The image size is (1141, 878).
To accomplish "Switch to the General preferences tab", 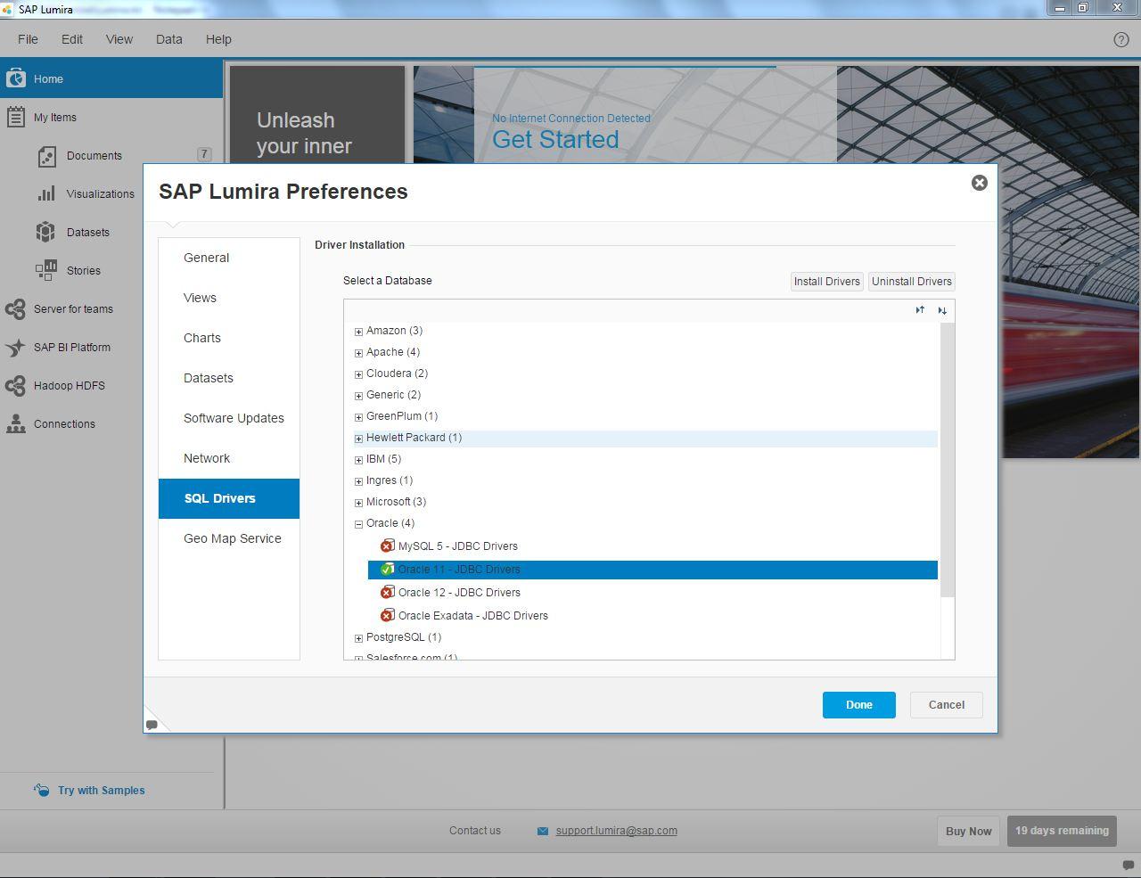I will (229, 258).
